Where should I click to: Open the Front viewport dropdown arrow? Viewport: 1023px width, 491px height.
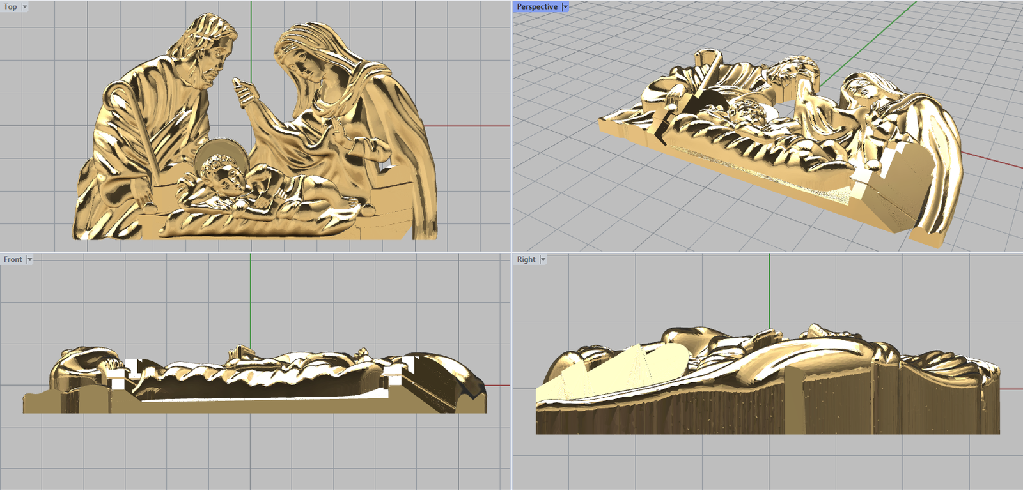(29, 259)
